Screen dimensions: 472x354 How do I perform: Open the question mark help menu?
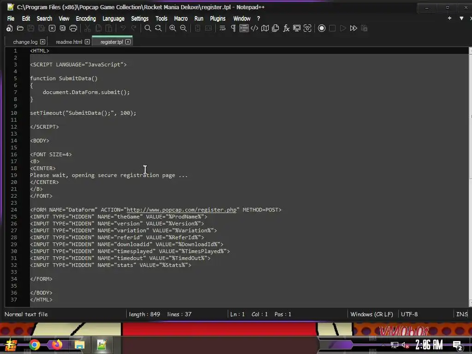click(x=258, y=18)
